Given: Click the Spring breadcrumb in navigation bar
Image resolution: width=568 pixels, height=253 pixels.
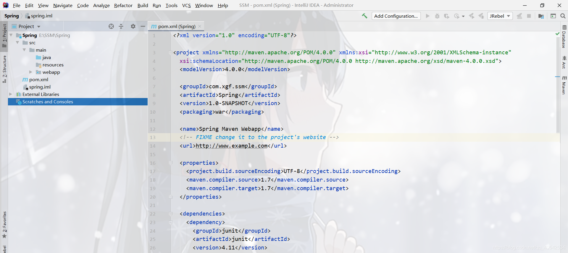Looking at the screenshot, I should pos(12,16).
